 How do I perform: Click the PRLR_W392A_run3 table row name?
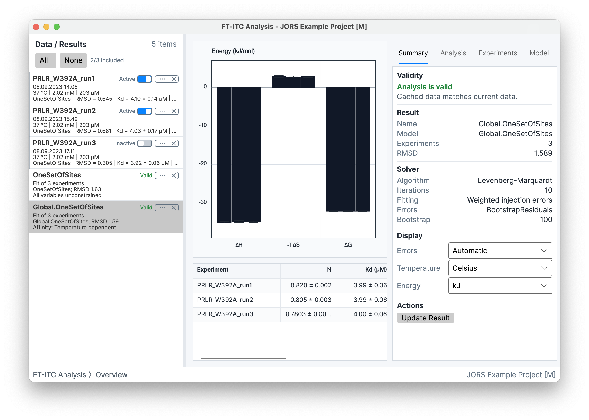pos(225,314)
